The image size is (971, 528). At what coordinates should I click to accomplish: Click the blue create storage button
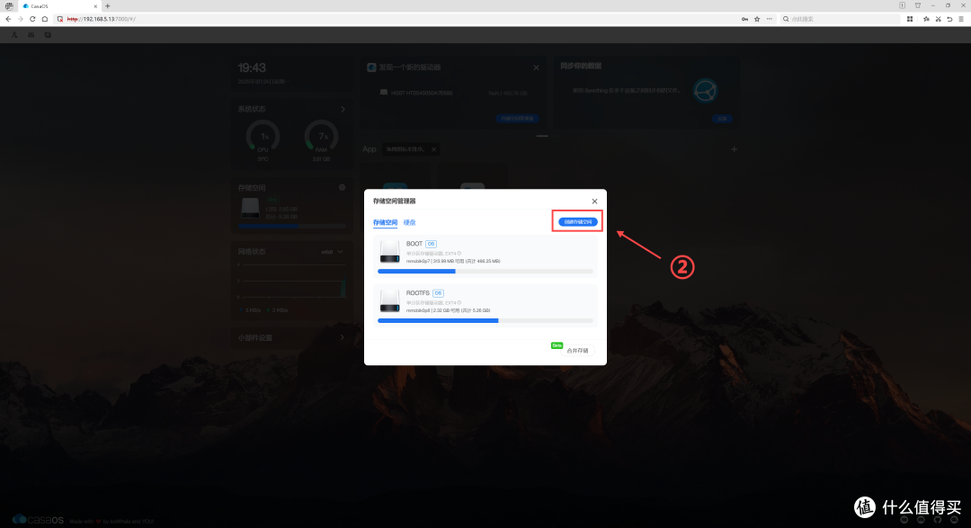(577, 222)
